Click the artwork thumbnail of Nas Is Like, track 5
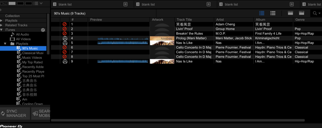Viewport: 322px width, 128px height. click(162, 43)
